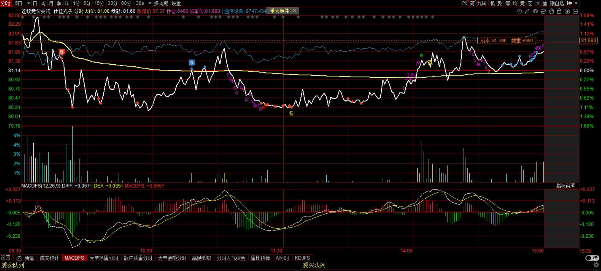Click the 指标说明 button
Image resolution: width=601 pixels, height=271 pixels.
[566, 186]
